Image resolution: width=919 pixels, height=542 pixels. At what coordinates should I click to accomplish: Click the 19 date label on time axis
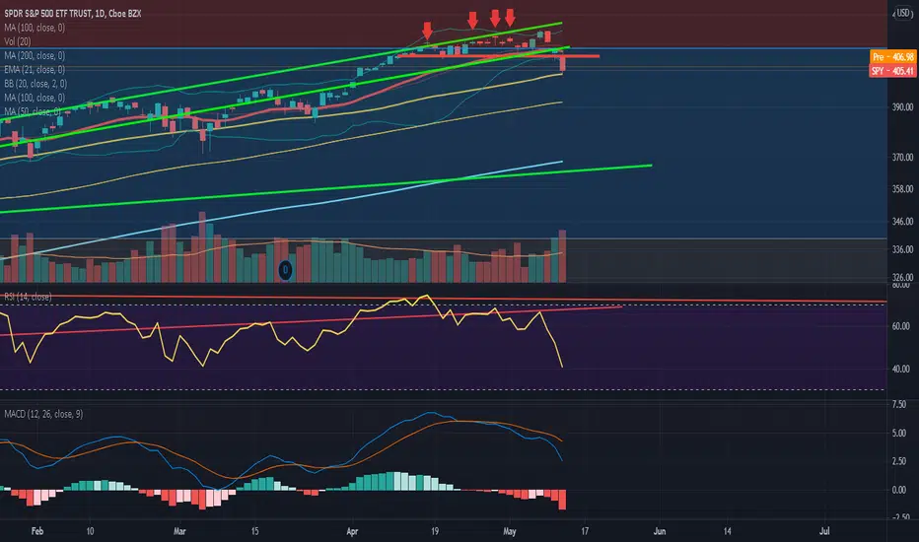point(434,531)
